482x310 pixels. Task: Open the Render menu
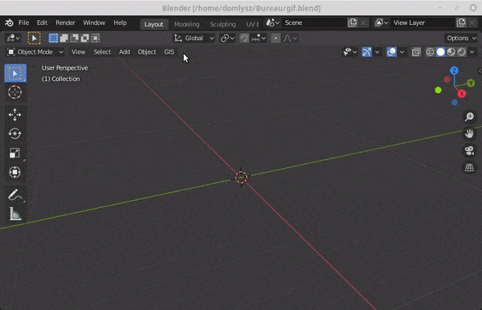pos(65,22)
